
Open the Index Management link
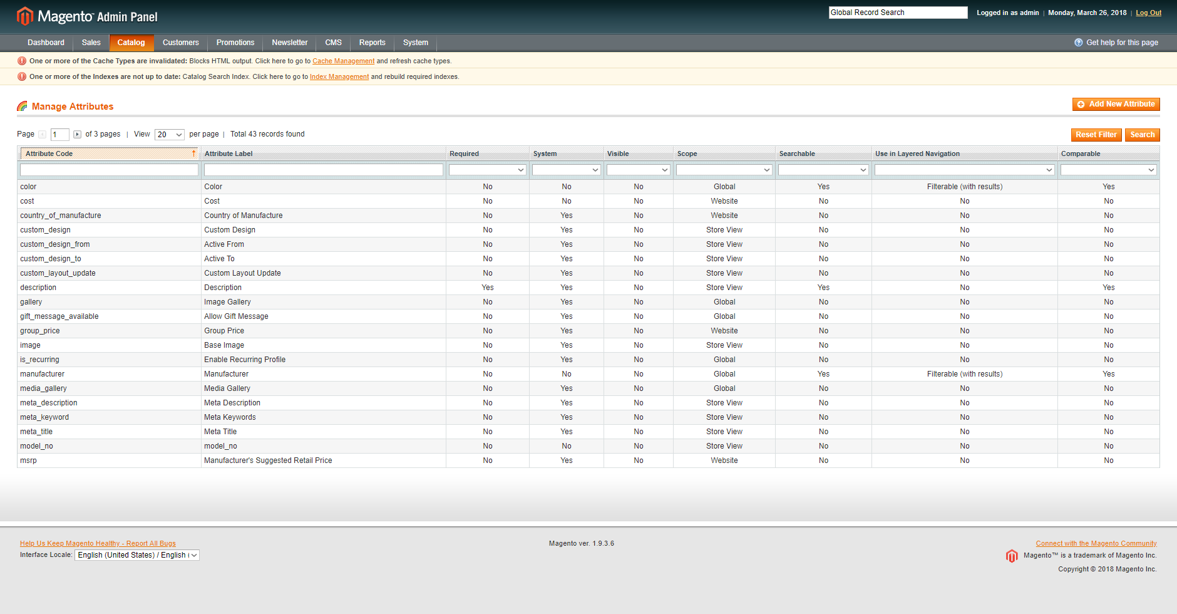(339, 76)
